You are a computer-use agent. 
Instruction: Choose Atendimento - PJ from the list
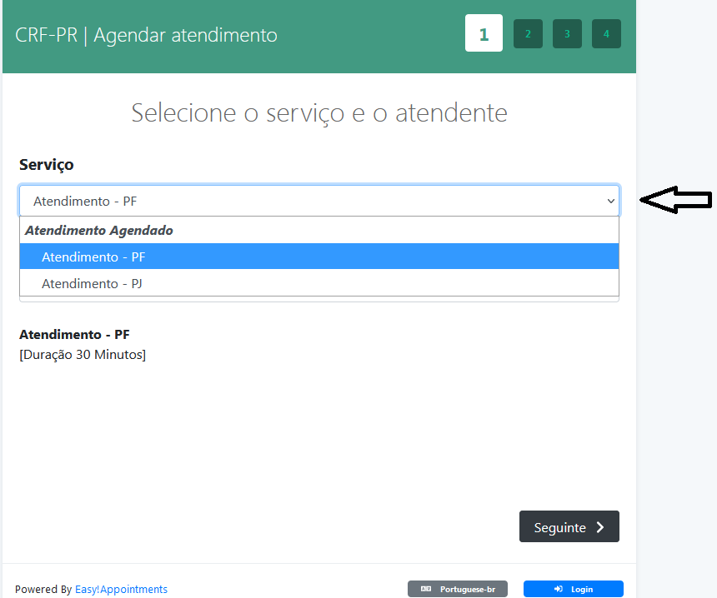[x=93, y=283]
